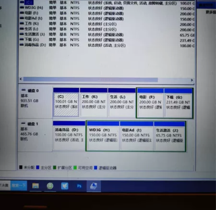Click the black 未分配 legend swatch
Image resolution: width=216 pixels, height=210 pixels.
tap(21, 167)
